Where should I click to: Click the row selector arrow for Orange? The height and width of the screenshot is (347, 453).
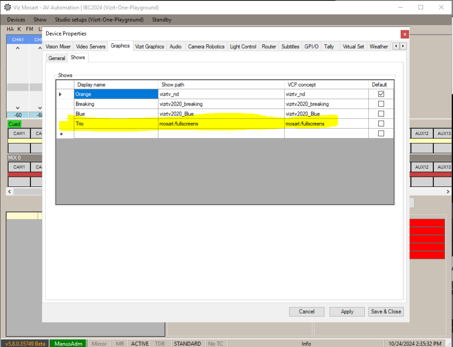(60, 94)
